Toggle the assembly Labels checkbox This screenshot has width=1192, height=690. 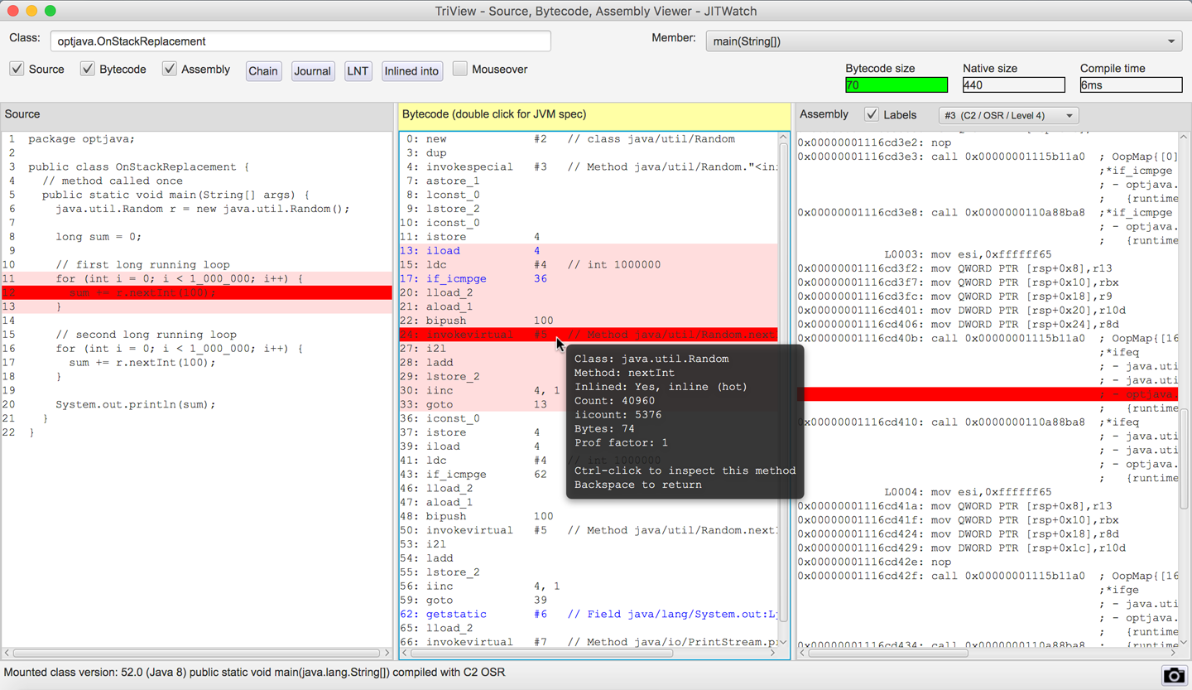872,114
